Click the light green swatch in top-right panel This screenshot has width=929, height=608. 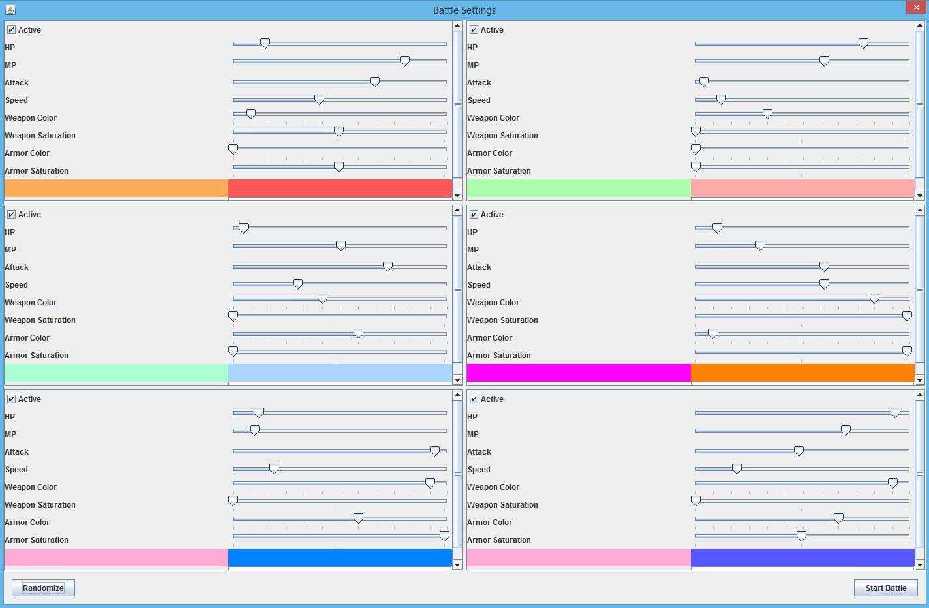tap(579, 189)
